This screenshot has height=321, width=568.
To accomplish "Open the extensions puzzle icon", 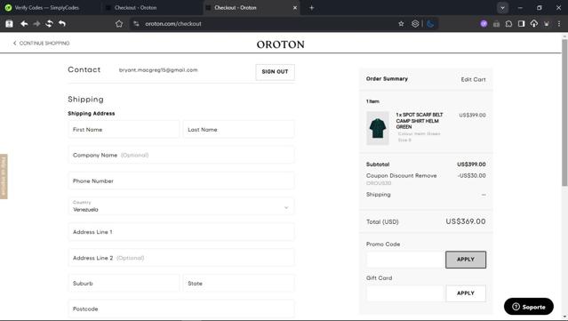I will click(508, 23).
